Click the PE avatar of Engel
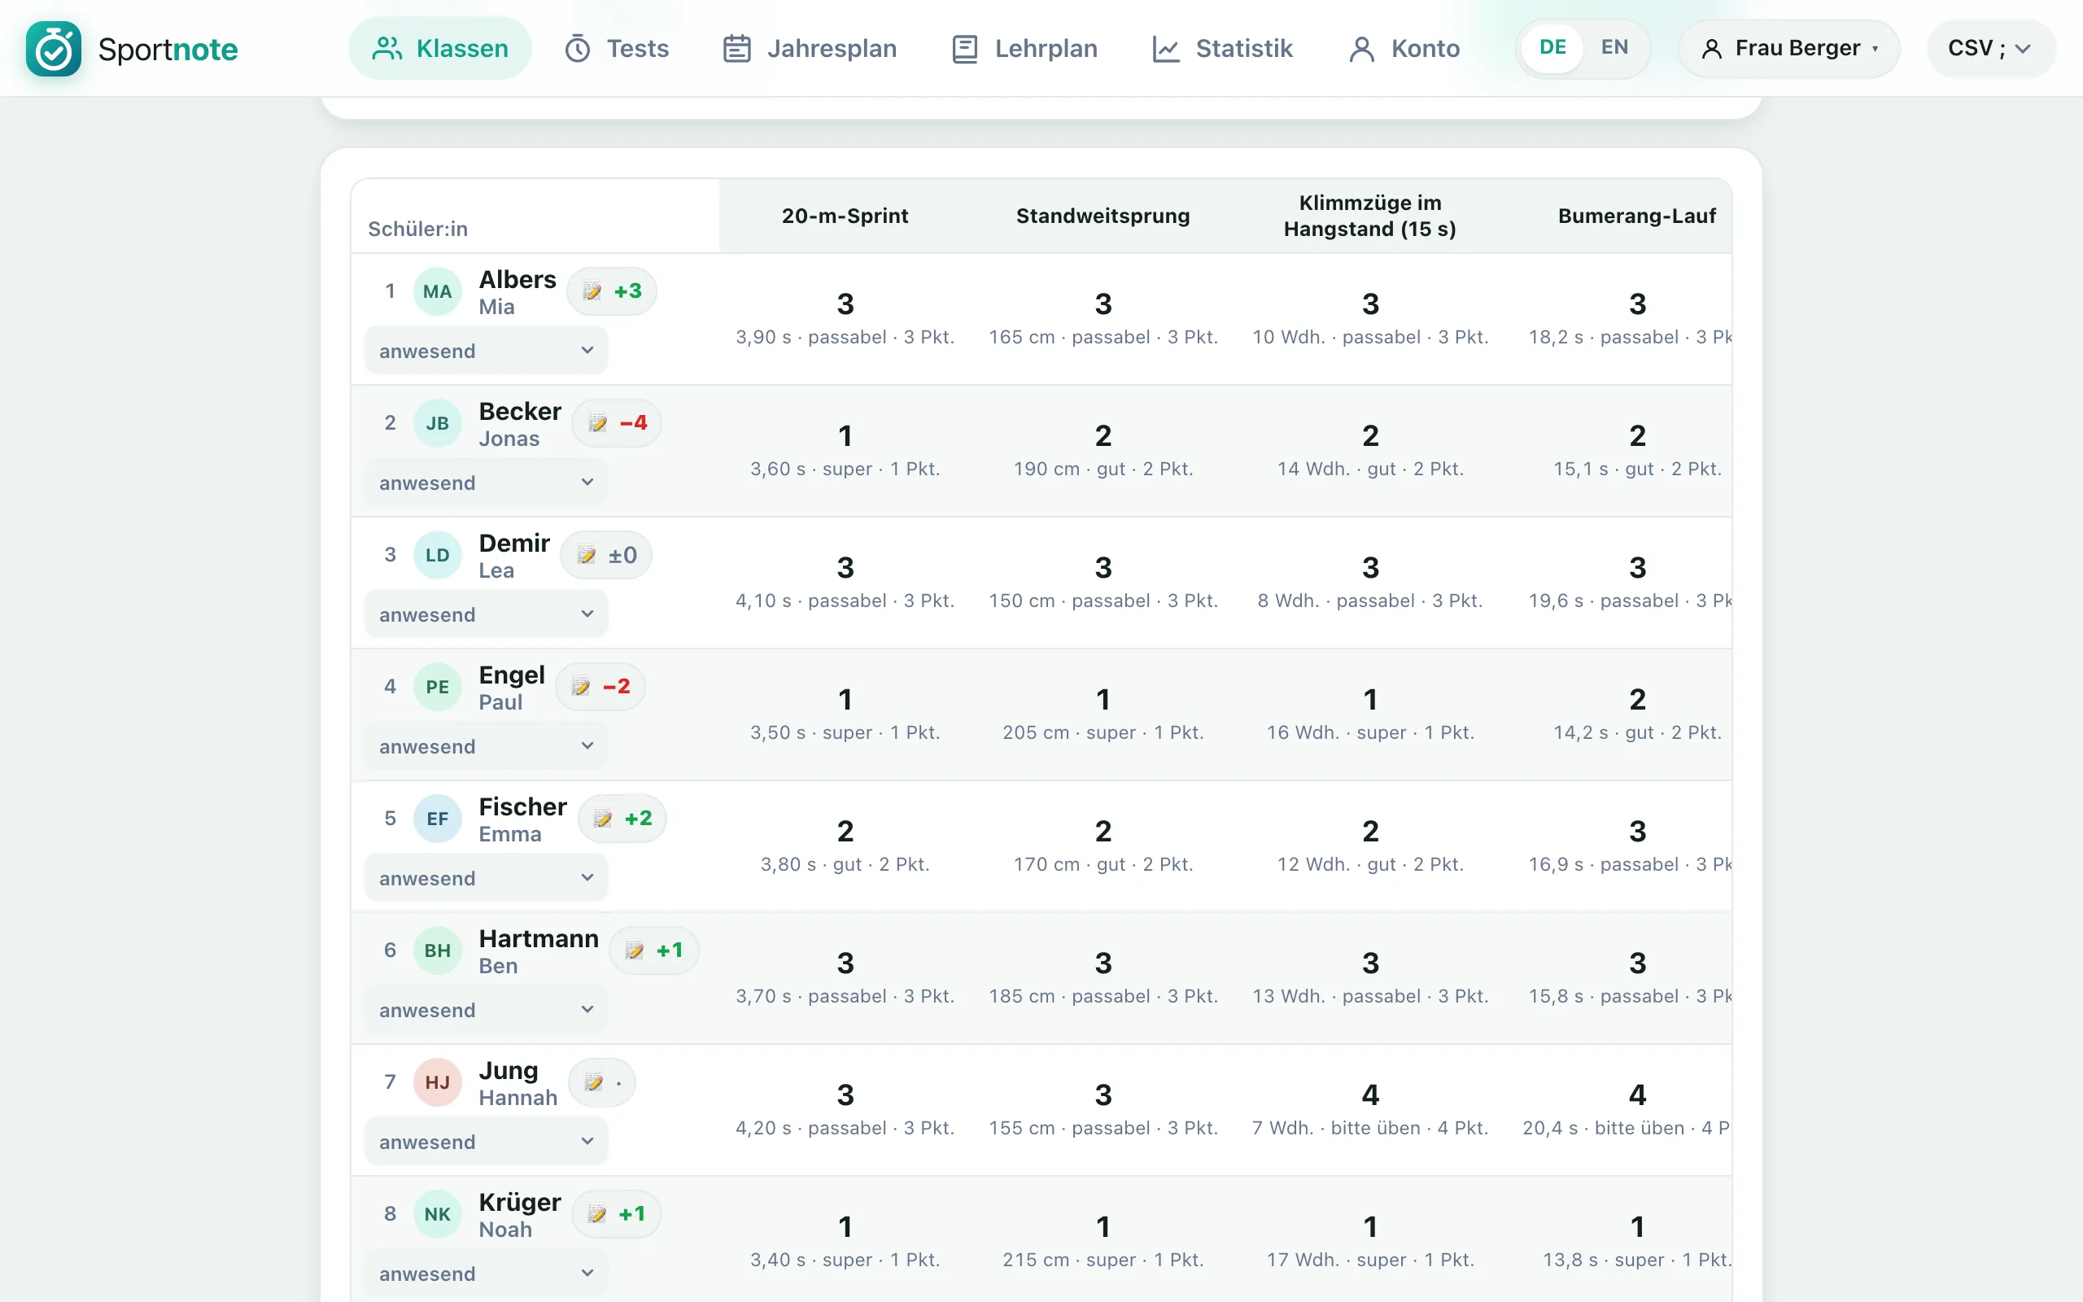 [x=437, y=686]
